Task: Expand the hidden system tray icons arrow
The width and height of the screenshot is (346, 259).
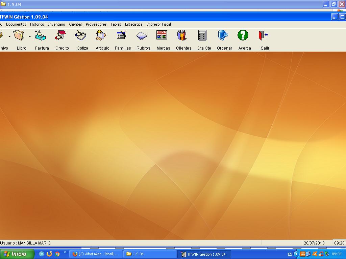Action: [x=296, y=254]
